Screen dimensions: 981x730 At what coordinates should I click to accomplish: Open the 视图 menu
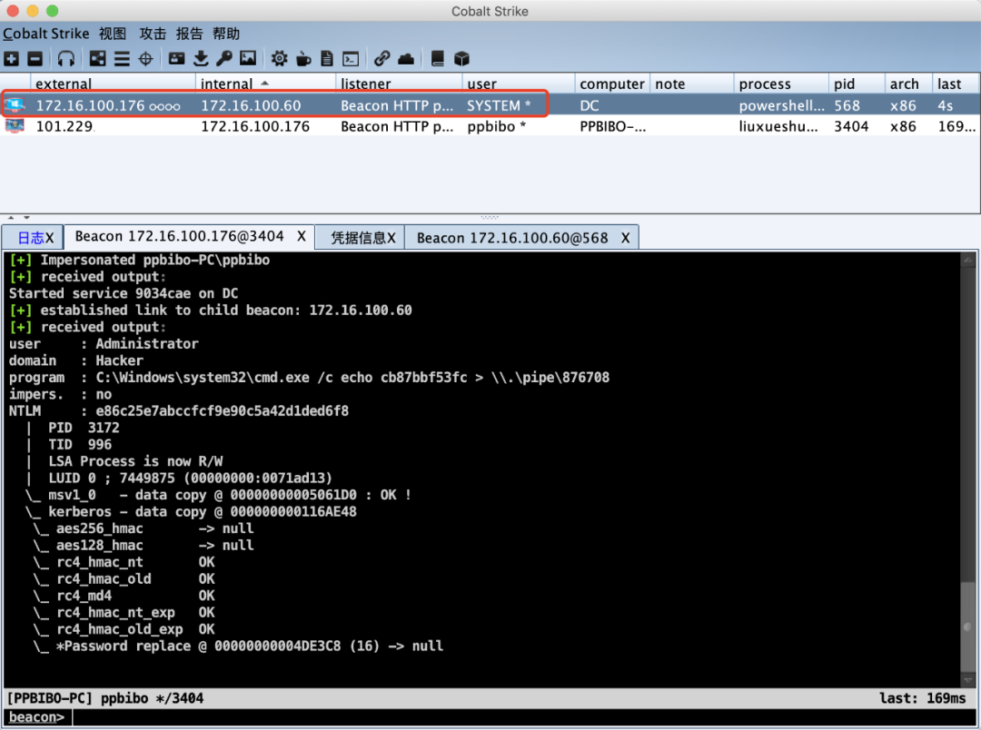tap(113, 34)
